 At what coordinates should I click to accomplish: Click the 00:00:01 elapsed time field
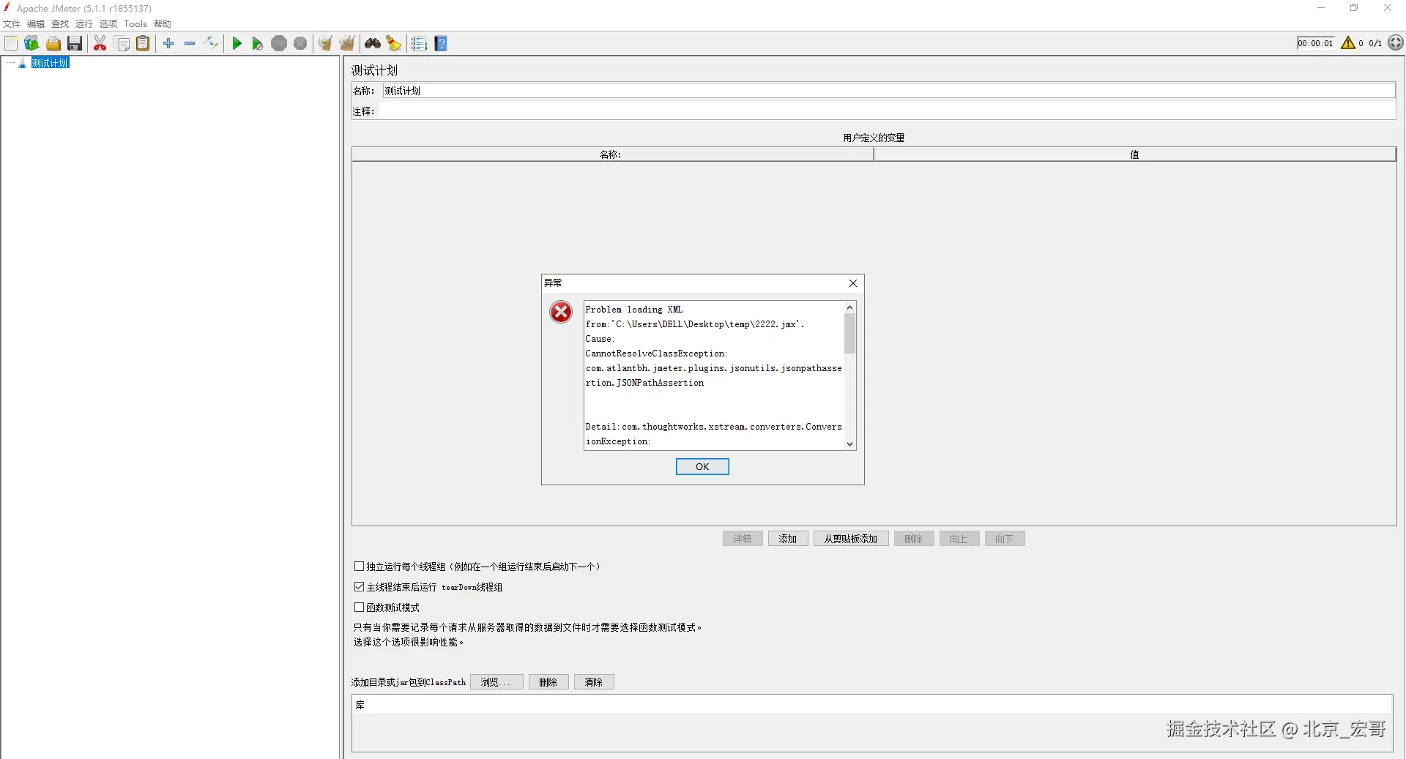tap(1316, 43)
